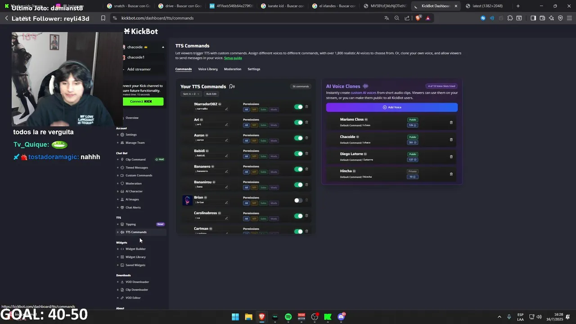Viewport: 576px width, 324px height.
Task: Click the Public badge on Chacoide voice
Action: click(x=413, y=137)
